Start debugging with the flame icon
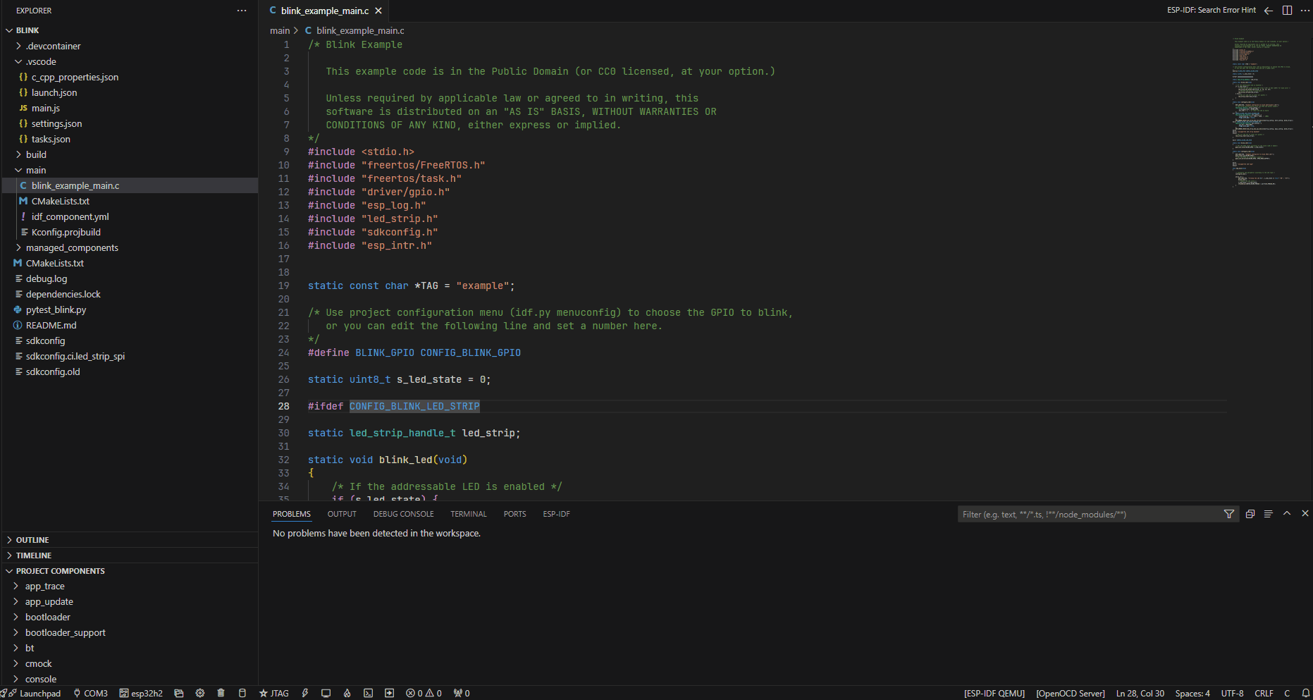The width and height of the screenshot is (1313, 700). 347,693
